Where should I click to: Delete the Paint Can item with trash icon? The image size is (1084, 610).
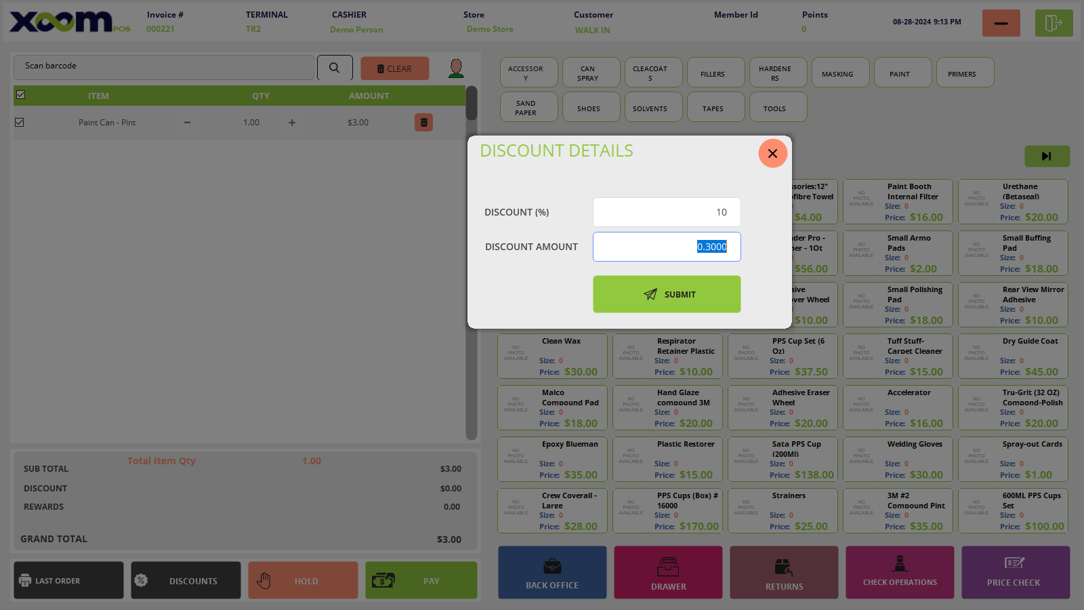click(x=423, y=123)
